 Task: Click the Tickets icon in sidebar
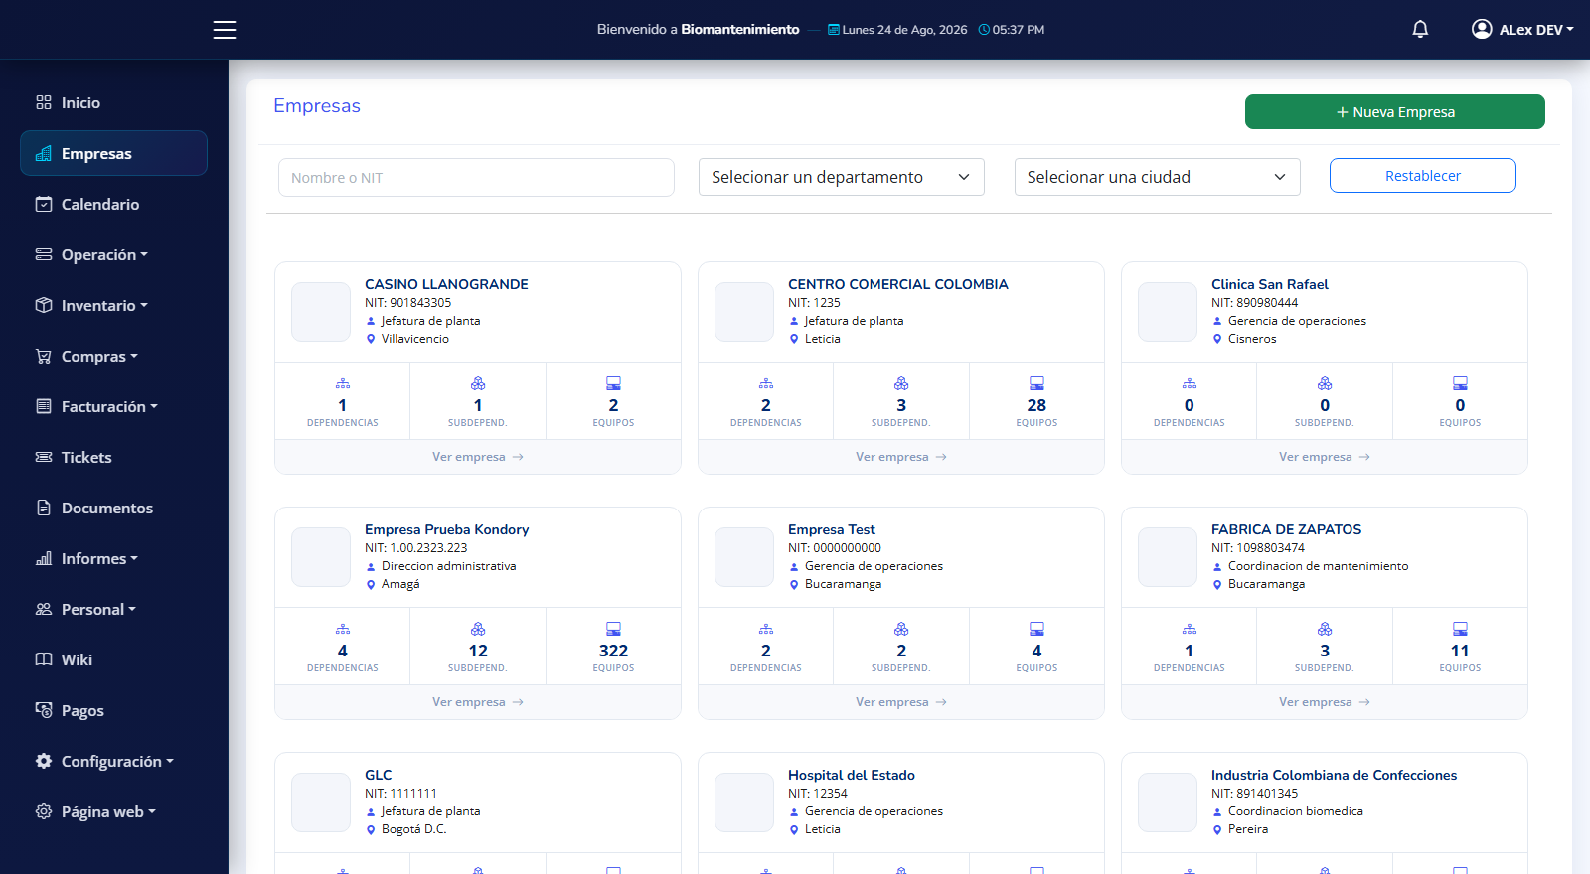click(44, 457)
